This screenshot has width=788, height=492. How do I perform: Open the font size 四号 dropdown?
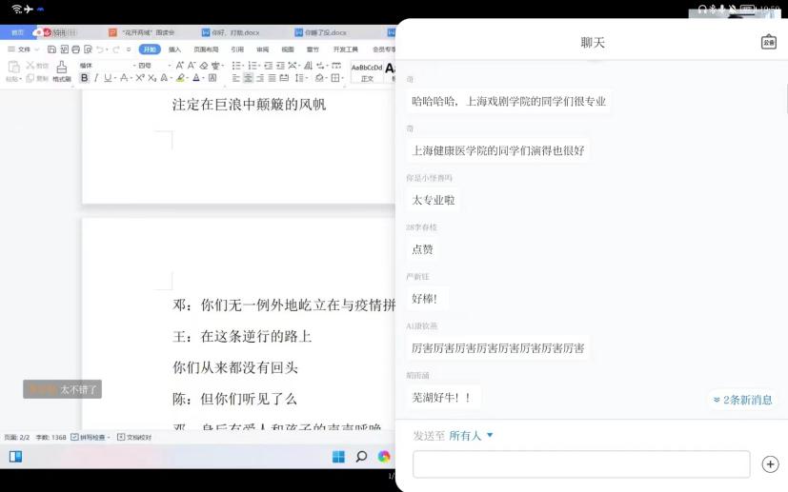[x=148, y=66]
